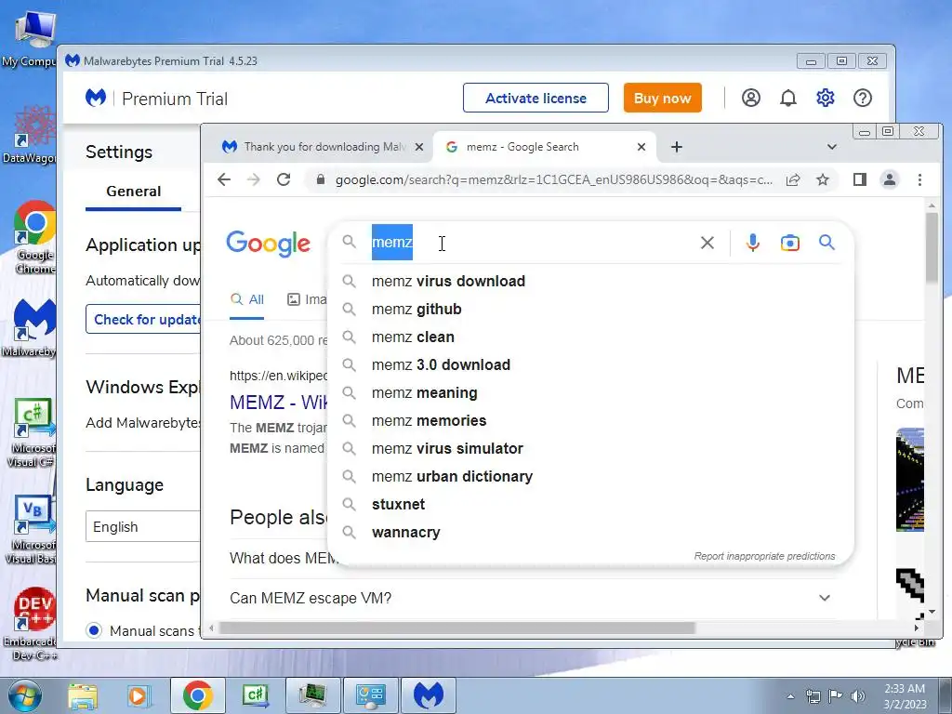952x714 pixels.
Task: Click Chrome address bar URL
Action: click(x=554, y=179)
